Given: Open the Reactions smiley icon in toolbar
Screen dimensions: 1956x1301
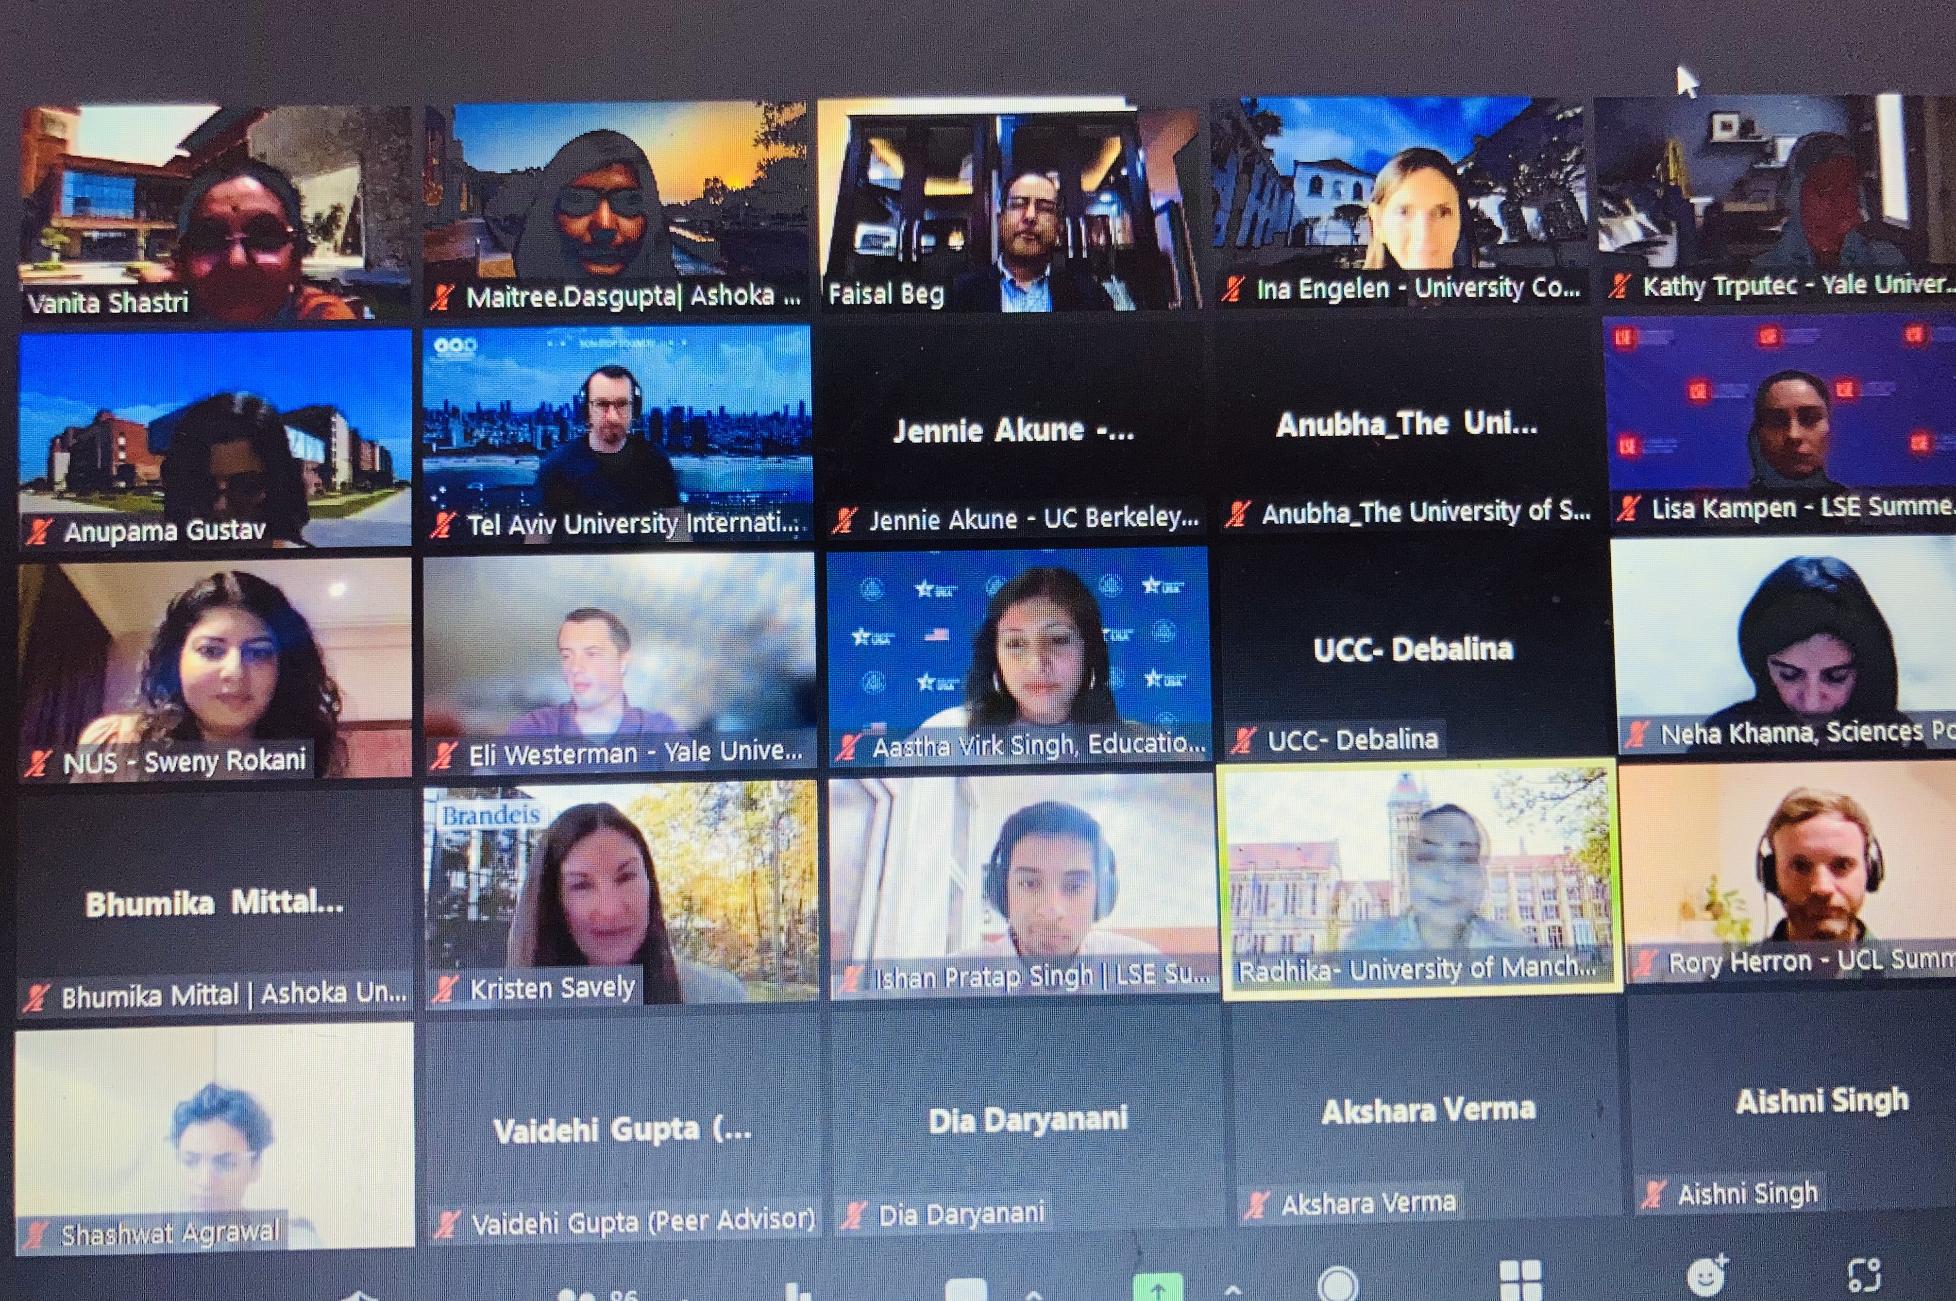Looking at the screenshot, I should 1707,1276.
